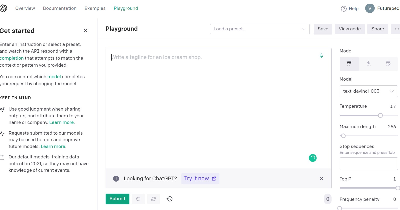
Task: Close the Get started sidebar
Action: point(85,30)
